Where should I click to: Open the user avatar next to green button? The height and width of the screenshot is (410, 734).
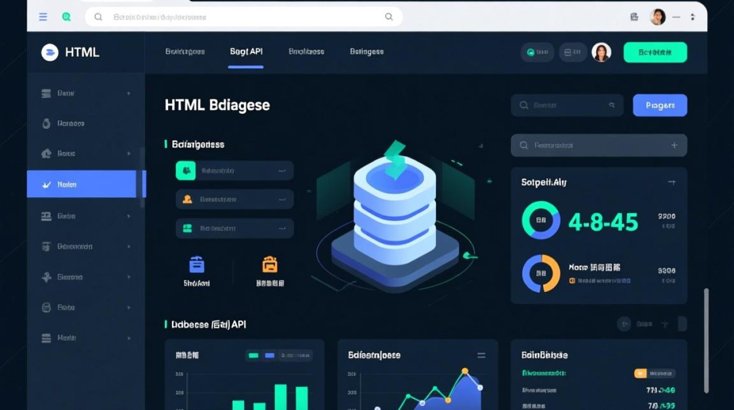click(x=601, y=52)
